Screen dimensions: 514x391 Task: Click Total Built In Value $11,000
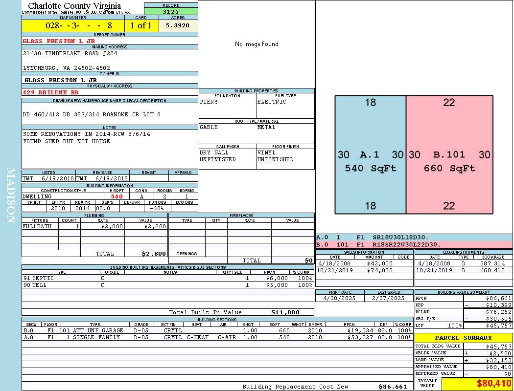pyautogui.click(x=285, y=312)
